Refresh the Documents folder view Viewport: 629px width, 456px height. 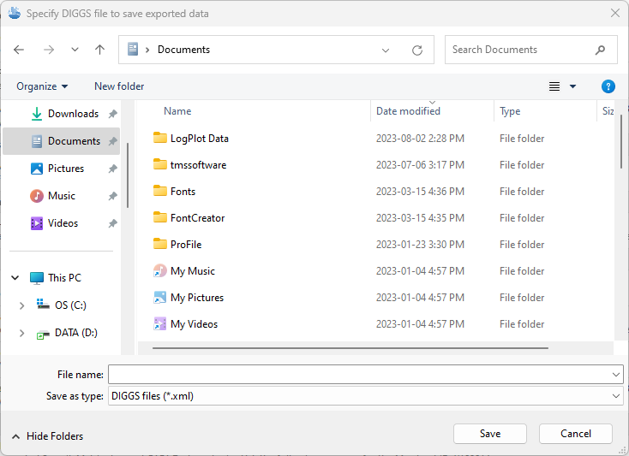coord(417,50)
